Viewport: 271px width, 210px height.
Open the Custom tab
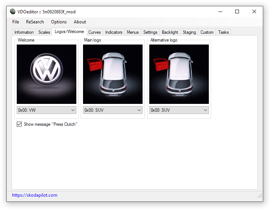[207, 32]
